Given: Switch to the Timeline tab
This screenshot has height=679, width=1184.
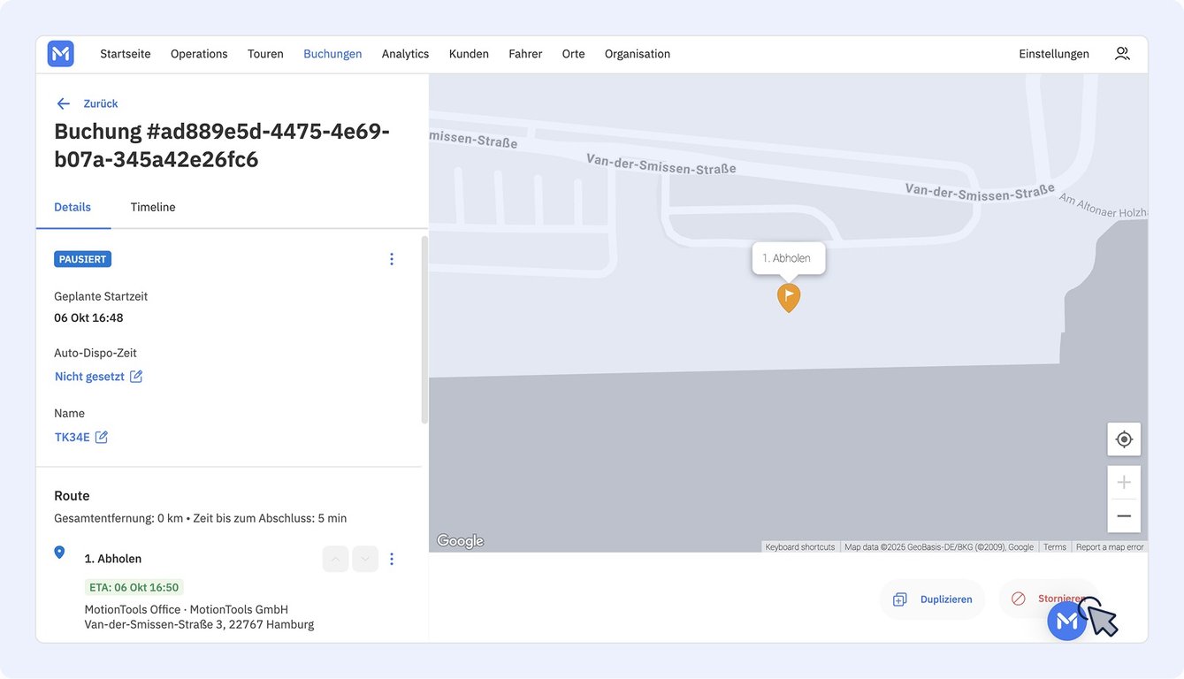Looking at the screenshot, I should coord(153,207).
